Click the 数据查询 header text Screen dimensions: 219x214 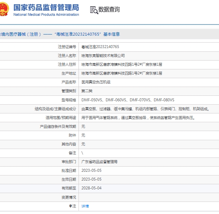point(109,10)
